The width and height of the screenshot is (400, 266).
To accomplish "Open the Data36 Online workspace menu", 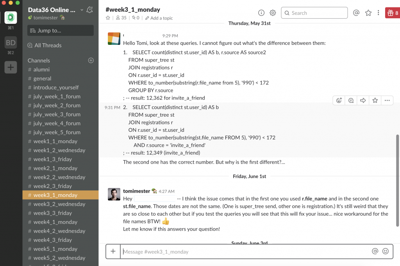I will pos(55,10).
